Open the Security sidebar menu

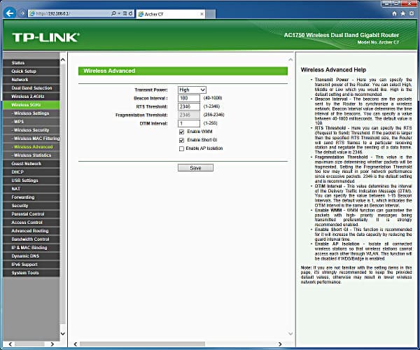31,206
